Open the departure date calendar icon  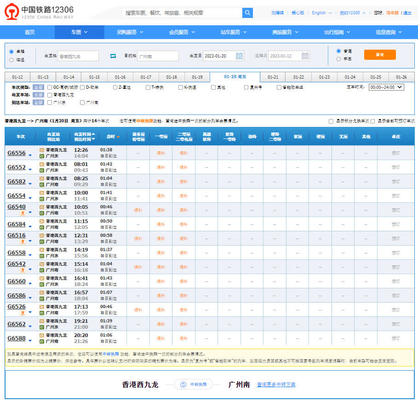(x=239, y=56)
